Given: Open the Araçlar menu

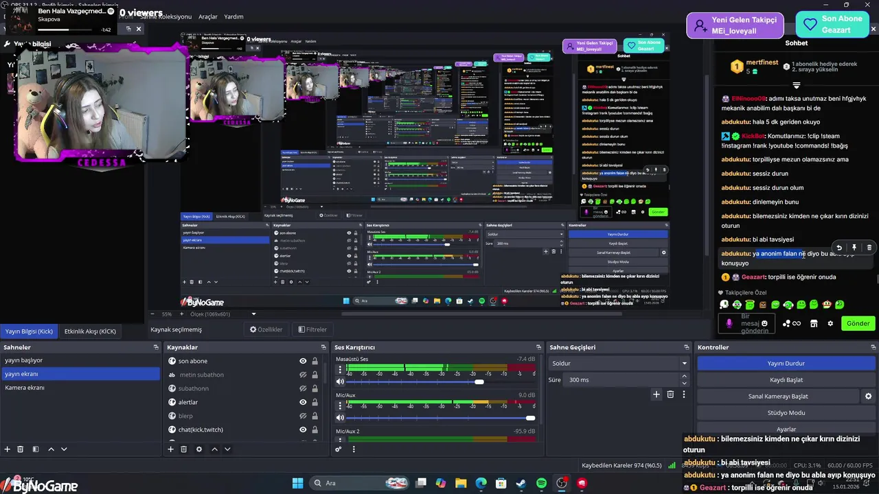Looking at the screenshot, I should coord(208,16).
